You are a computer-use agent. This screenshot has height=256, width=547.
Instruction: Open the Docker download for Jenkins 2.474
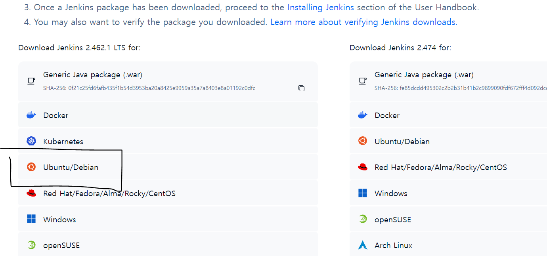tap(448, 115)
